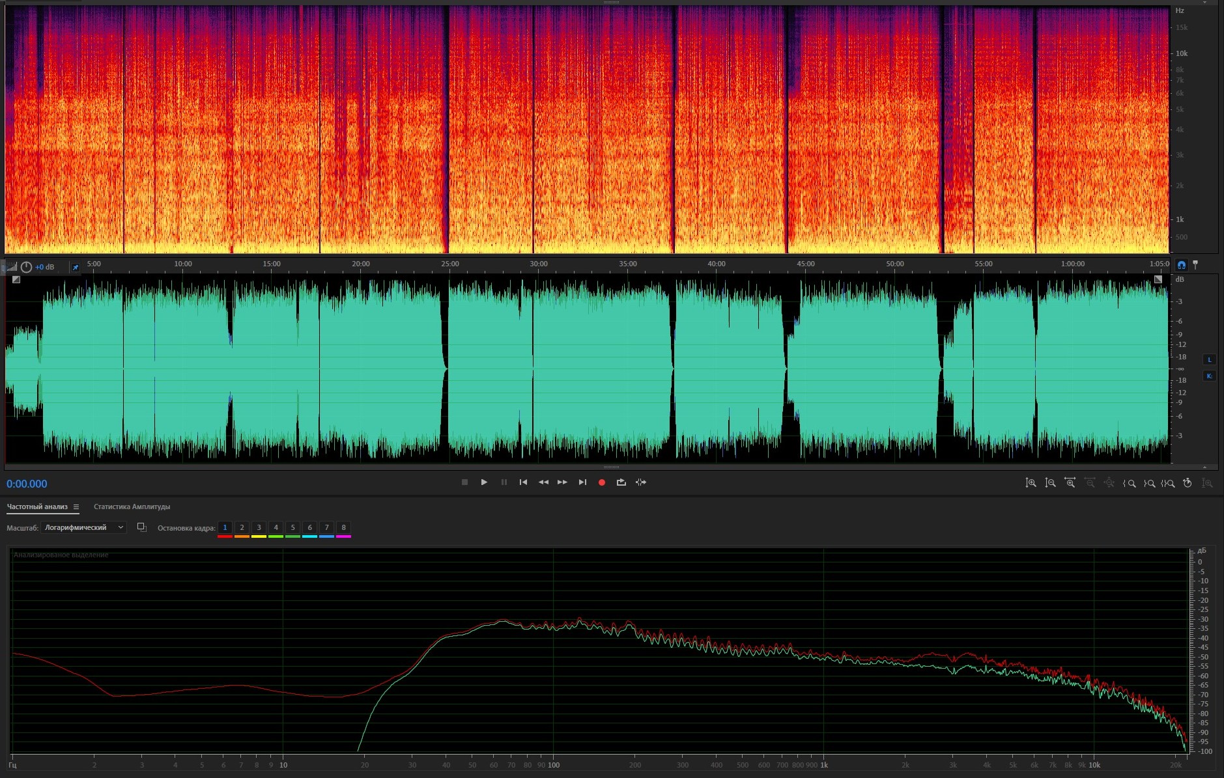Toggle loop playback icon

coord(621,482)
